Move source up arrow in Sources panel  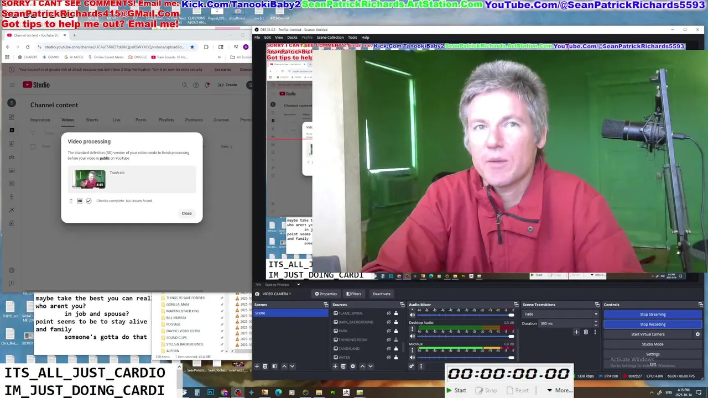click(362, 366)
